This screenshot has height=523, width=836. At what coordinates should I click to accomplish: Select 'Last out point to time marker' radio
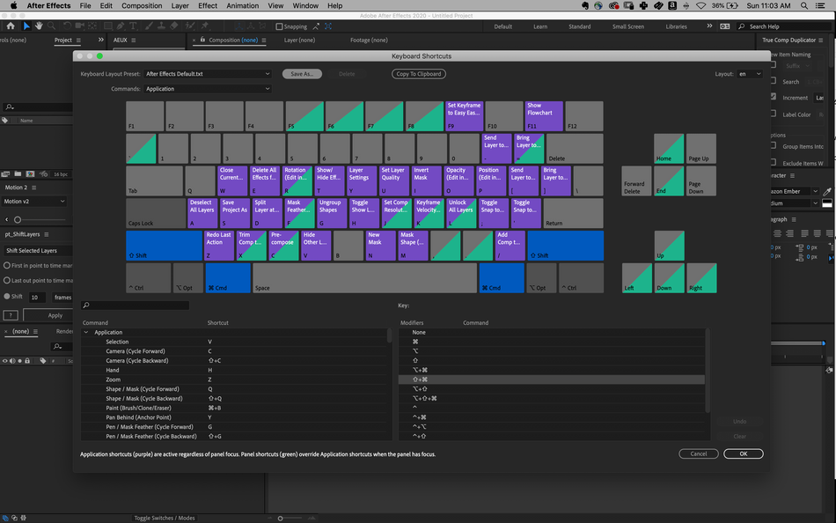(x=7, y=280)
